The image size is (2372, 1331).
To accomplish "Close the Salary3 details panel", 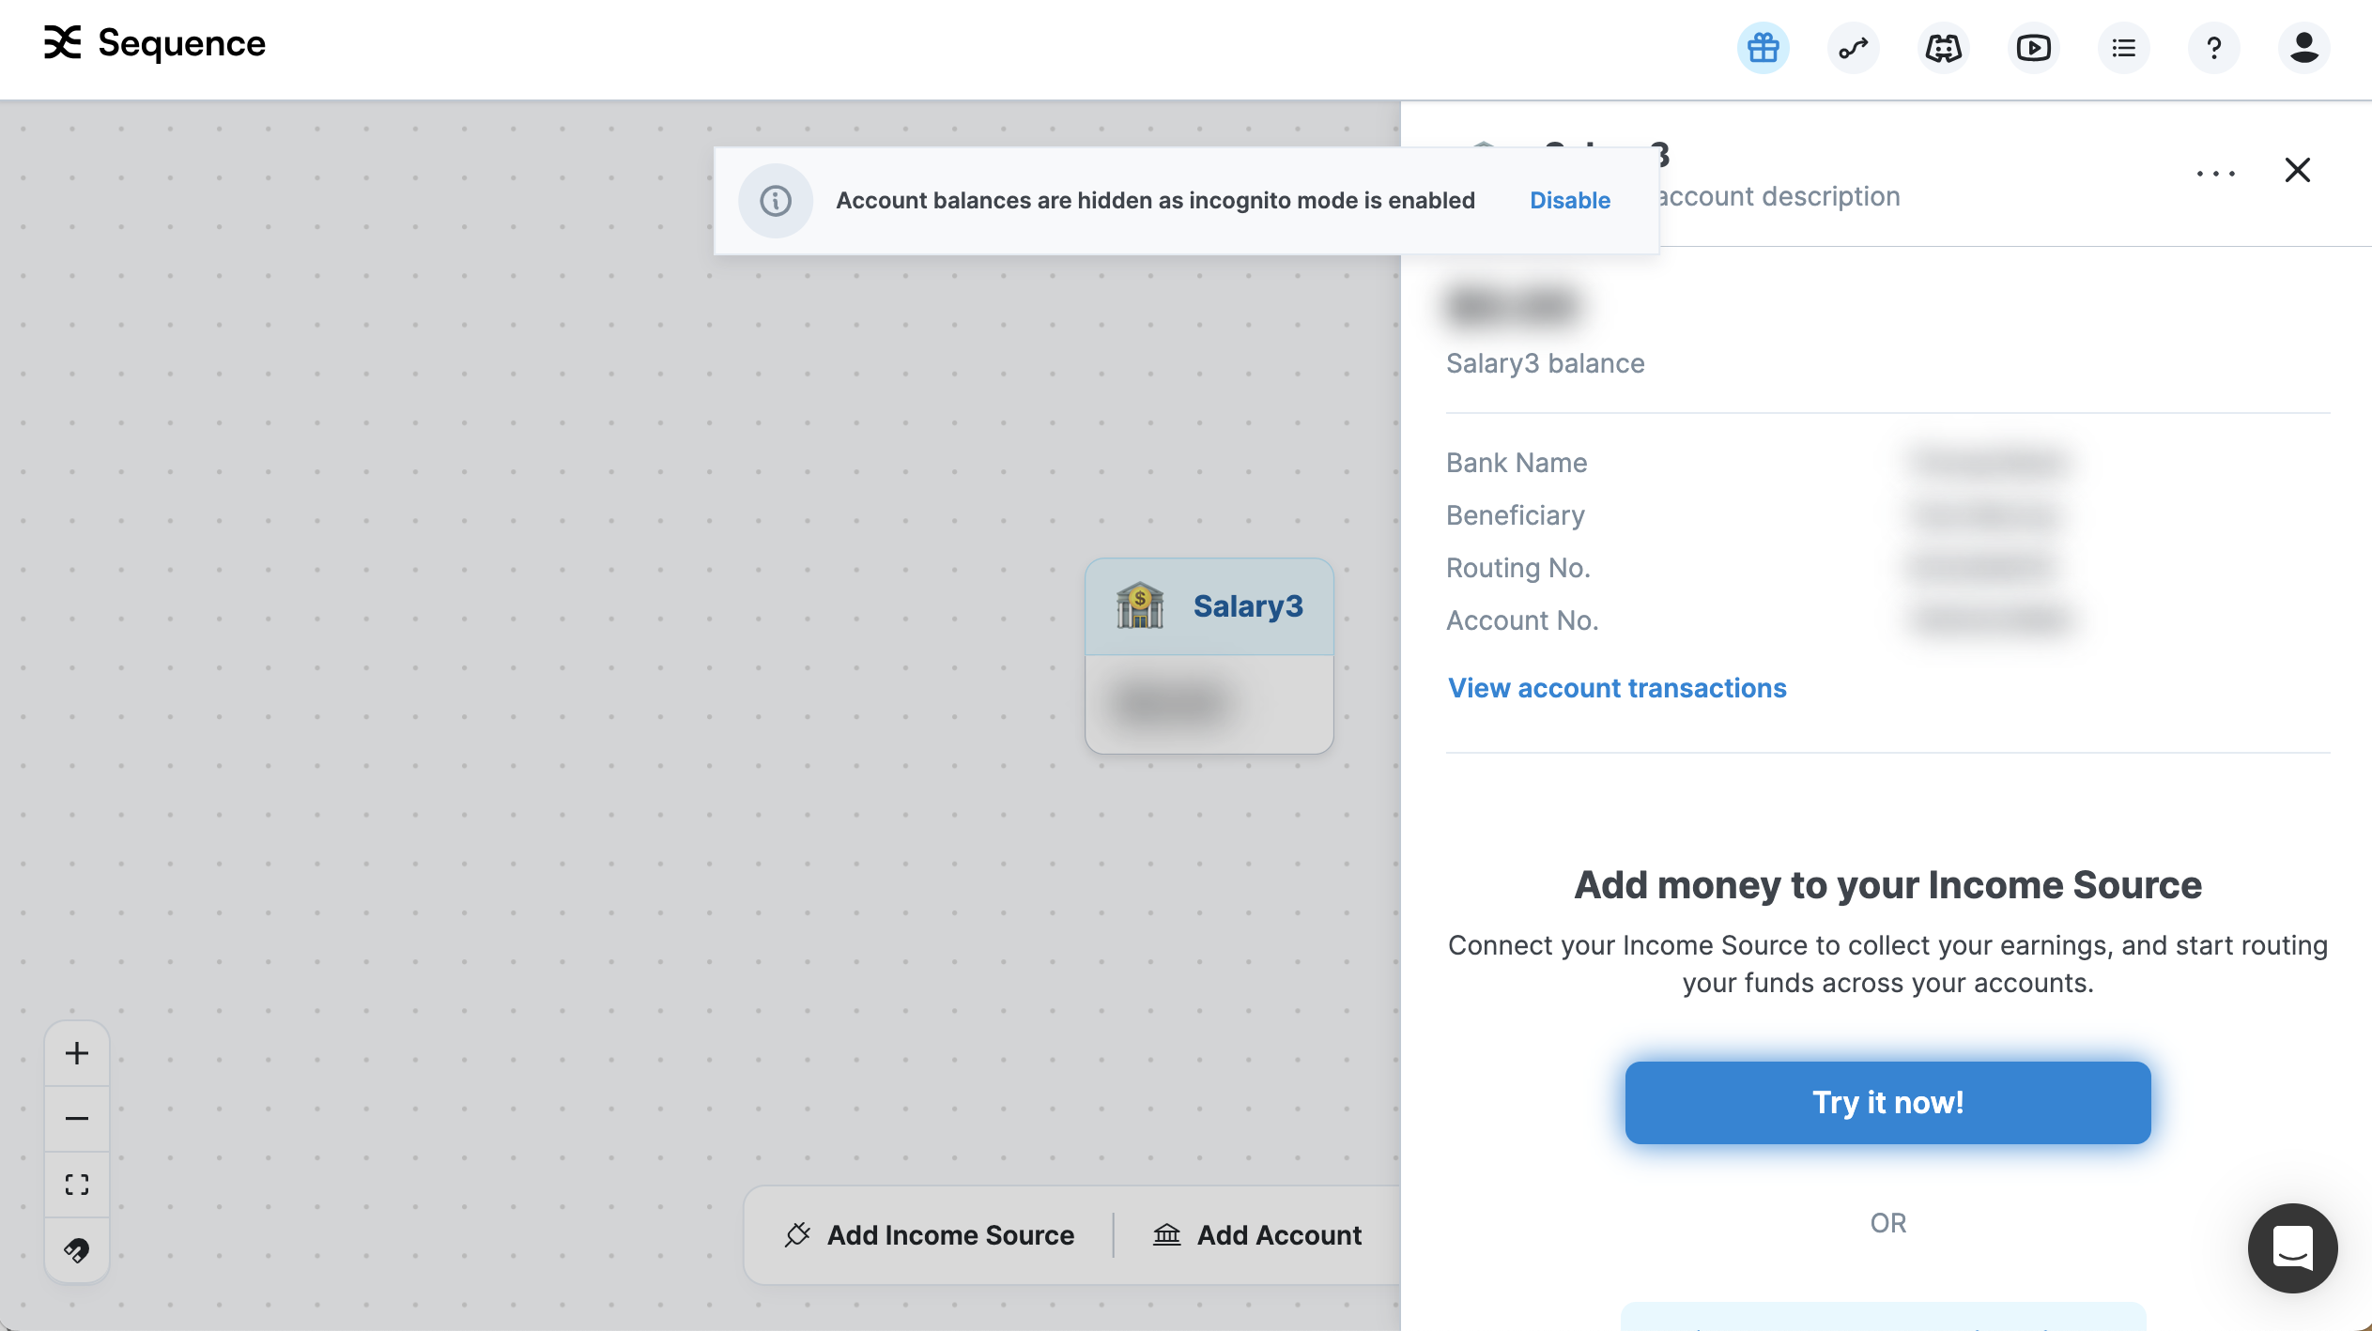I will click(2297, 170).
